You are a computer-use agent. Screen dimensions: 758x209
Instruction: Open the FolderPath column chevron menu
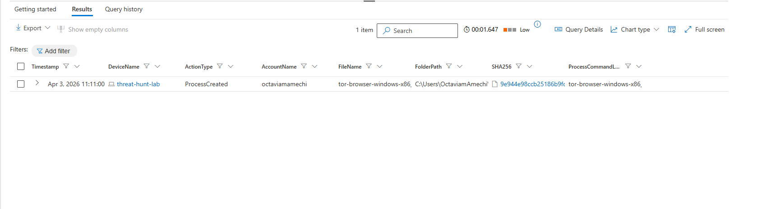pos(460,66)
